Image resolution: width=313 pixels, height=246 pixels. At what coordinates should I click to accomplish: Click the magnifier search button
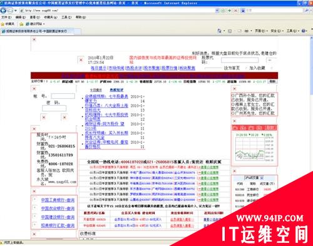click(307, 10)
